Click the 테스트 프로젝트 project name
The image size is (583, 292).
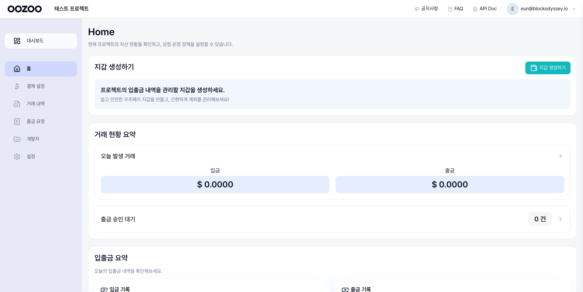coord(71,9)
